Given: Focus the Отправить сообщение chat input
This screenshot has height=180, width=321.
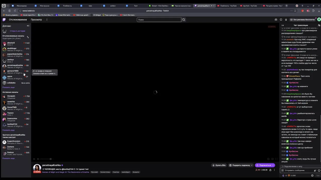Looking at the screenshot, I should tap(297, 170).
